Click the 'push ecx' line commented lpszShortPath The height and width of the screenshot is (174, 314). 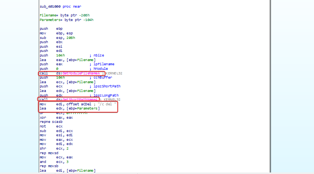point(80,86)
